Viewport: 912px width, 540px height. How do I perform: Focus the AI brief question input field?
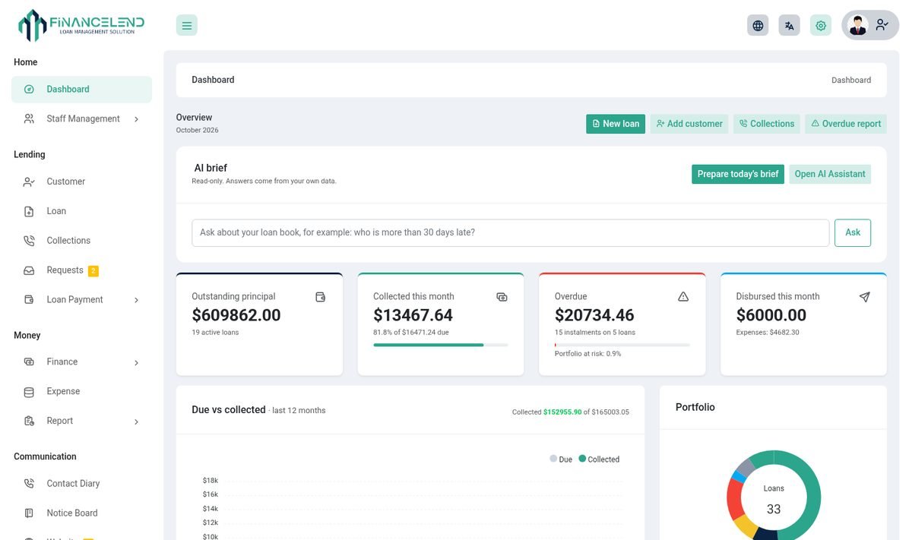coord(510,232)
